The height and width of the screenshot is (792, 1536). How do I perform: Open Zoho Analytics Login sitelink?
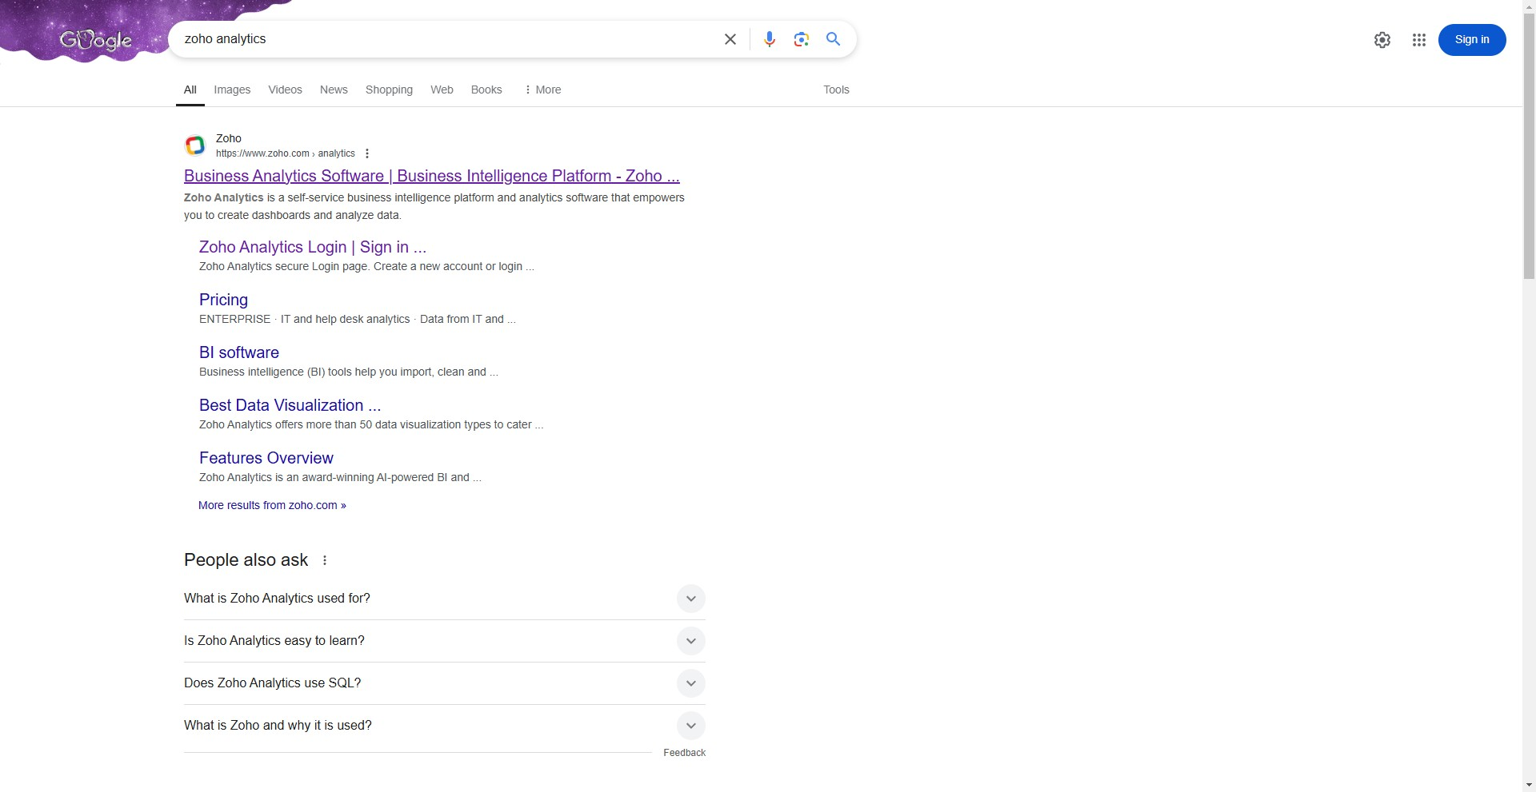312,247
